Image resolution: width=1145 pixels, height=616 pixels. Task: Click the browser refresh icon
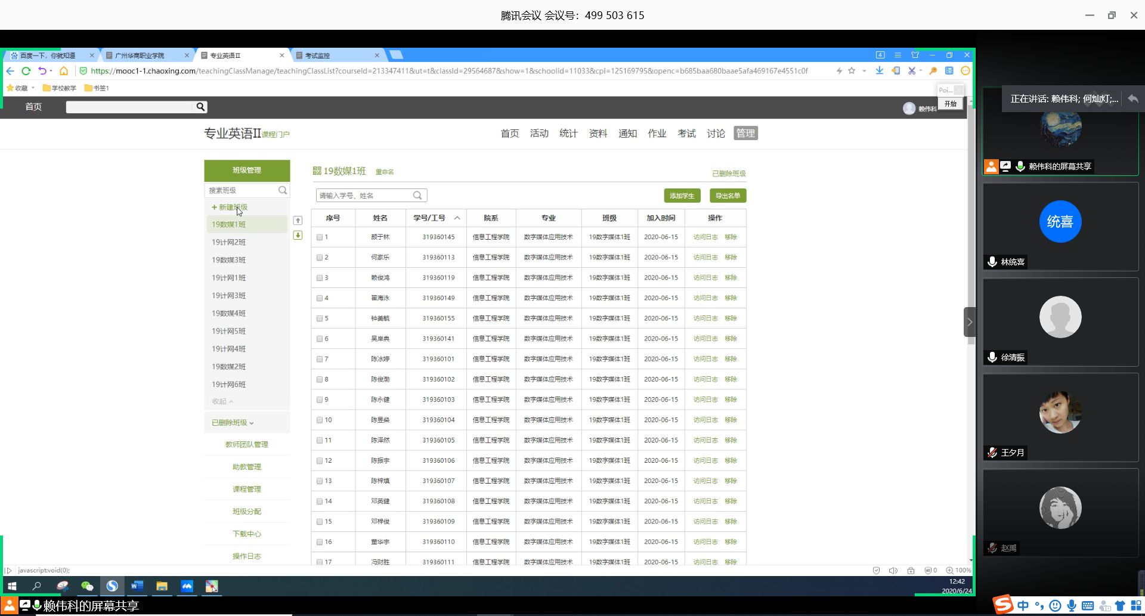click(26, 71)
